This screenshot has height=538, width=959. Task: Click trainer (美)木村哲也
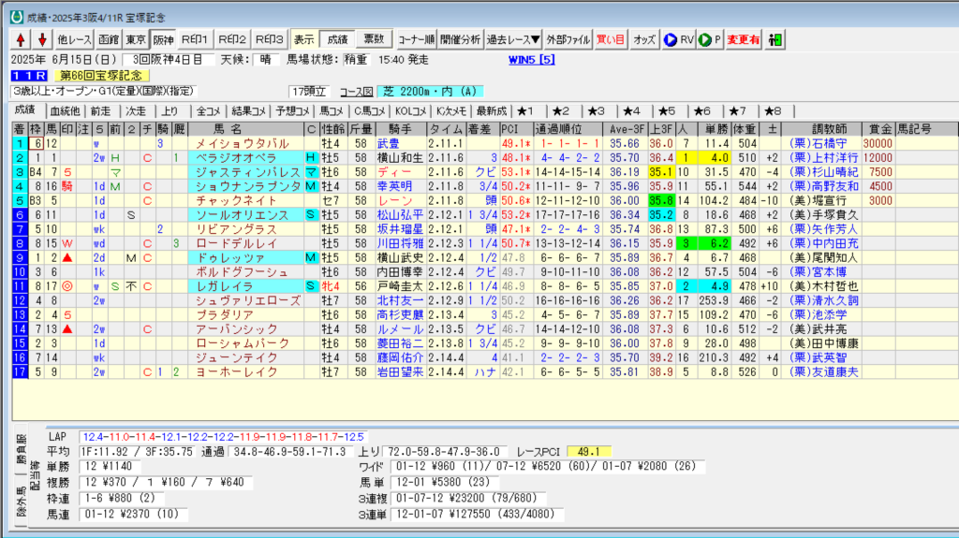(x=823, y=286)
